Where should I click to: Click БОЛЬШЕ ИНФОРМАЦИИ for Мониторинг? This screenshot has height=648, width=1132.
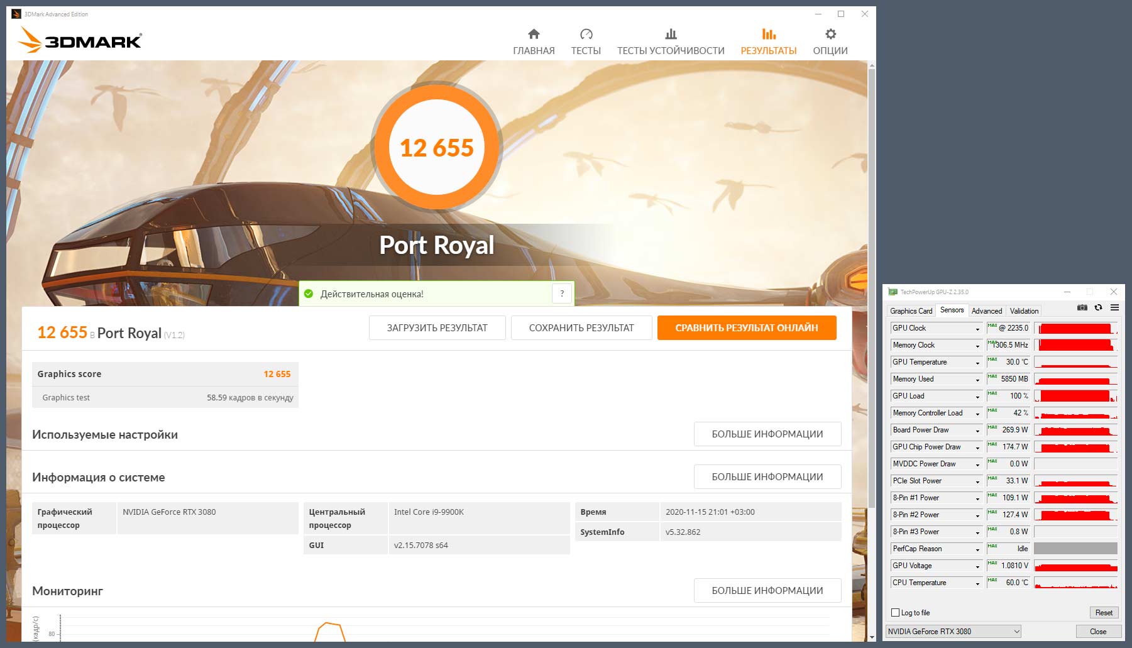[767, 590]
